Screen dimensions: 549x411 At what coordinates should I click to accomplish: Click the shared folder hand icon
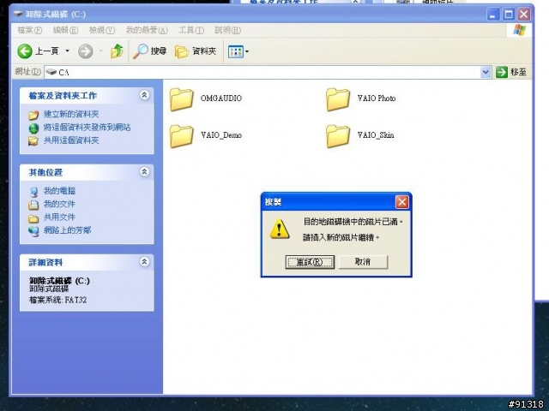(33, 140)
